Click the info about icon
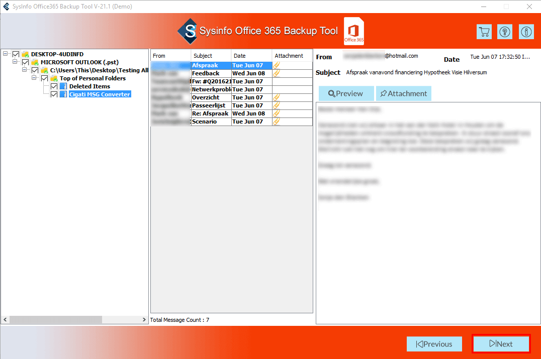 pyautogui.click(x=526, y=32)
